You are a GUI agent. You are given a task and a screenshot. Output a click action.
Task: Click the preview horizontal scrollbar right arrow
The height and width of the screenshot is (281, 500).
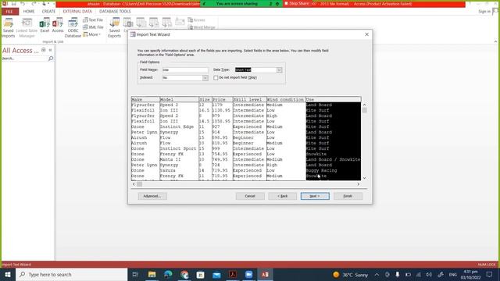pos(359,184)
